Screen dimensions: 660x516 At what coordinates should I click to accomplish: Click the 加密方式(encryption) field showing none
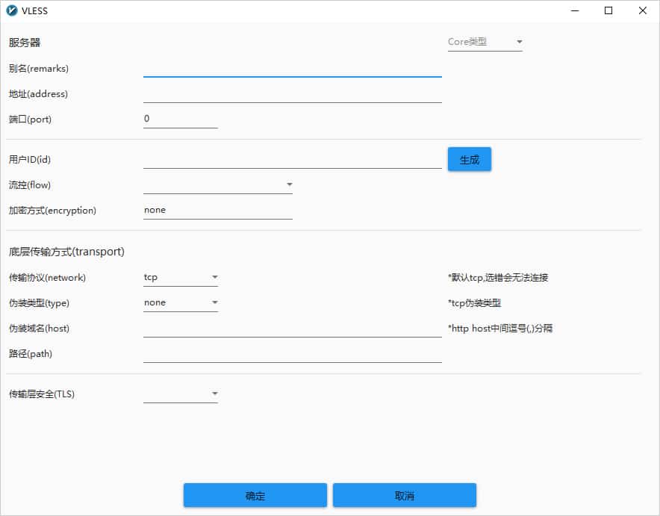coord(217,210)
